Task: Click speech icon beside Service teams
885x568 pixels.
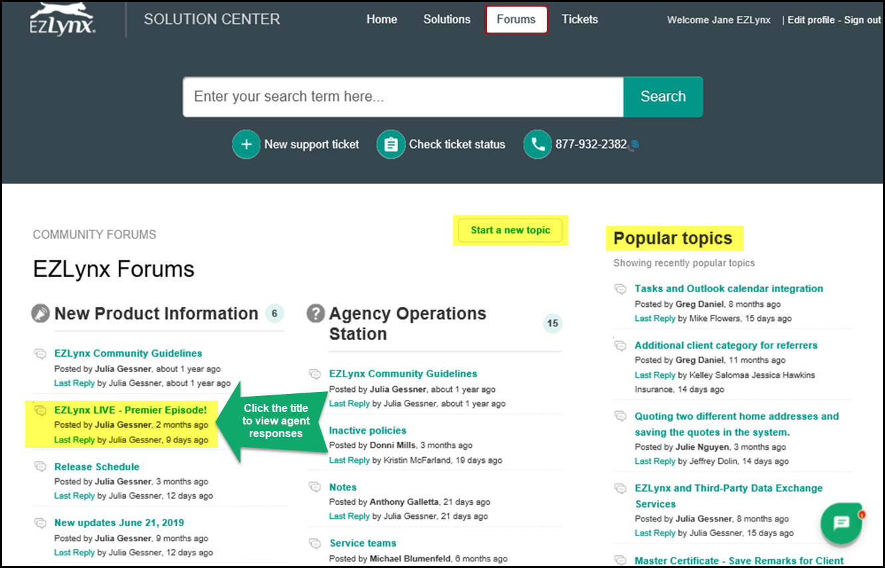Action: click(x=315, y=543)
